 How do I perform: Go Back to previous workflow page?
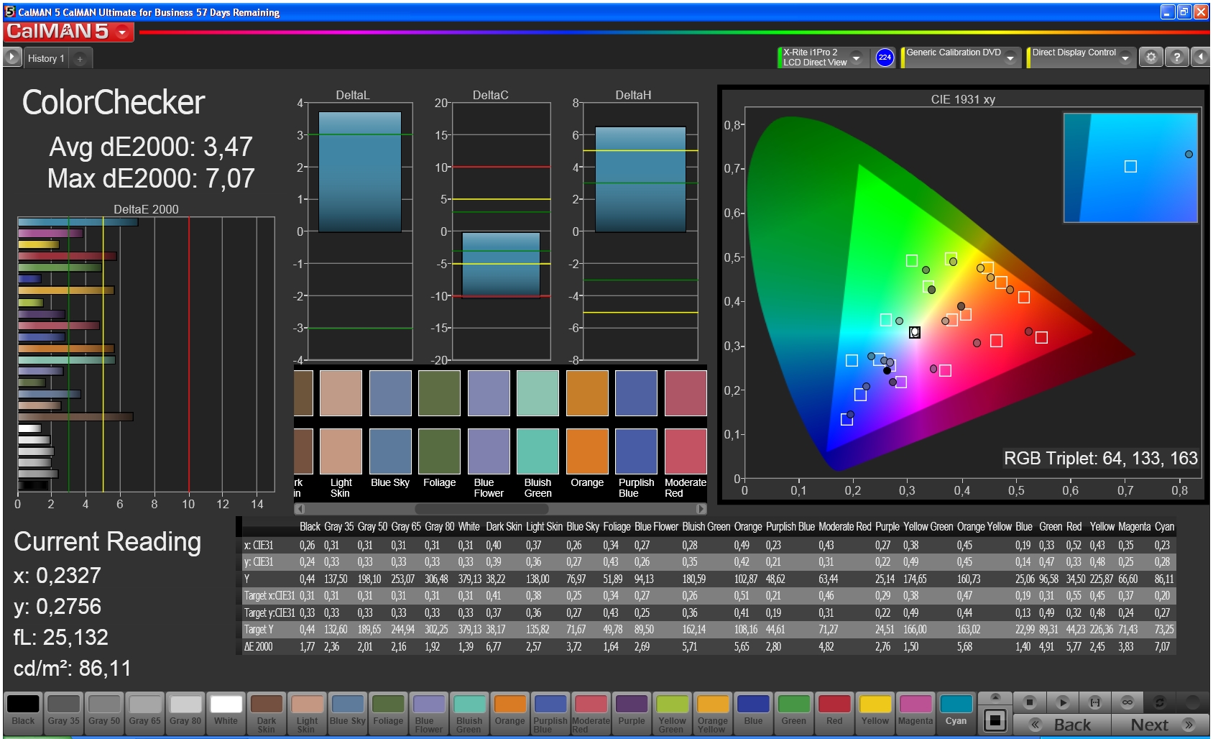tap(1062, 725)
